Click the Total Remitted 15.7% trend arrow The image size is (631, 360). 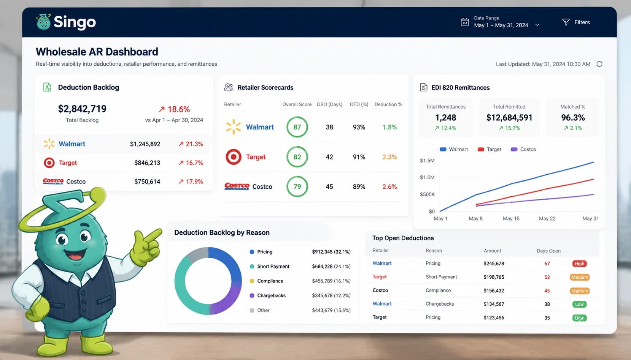pyautogui.click(x=501, y=128)
